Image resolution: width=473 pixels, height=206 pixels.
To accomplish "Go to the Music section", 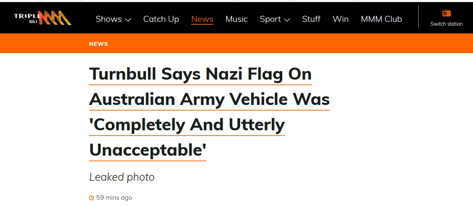I will (x=237, y=19).
